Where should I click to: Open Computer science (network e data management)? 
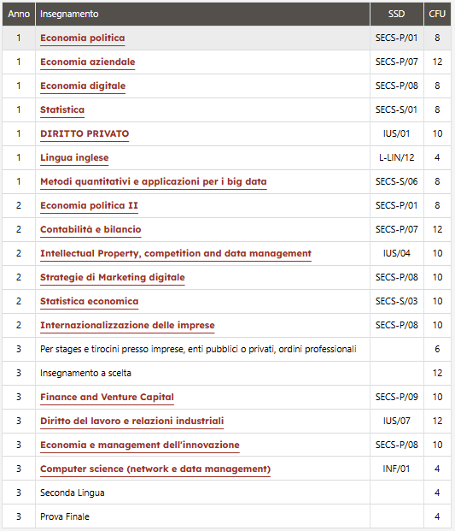[x=155, y=469]
